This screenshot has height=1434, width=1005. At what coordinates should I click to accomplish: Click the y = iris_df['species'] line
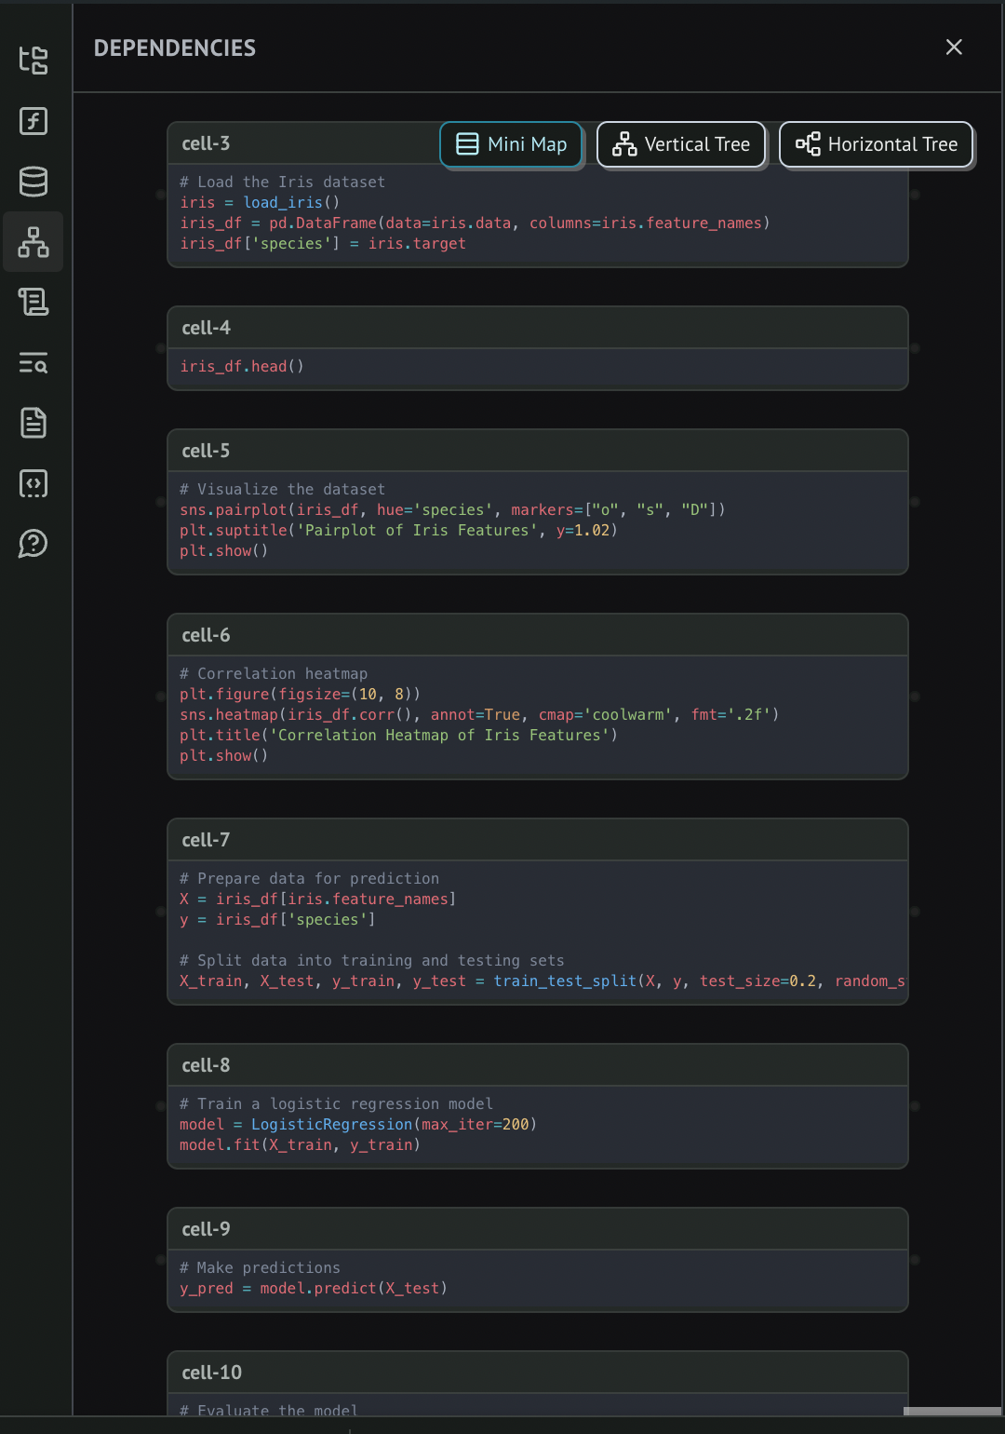pos(277,920)
